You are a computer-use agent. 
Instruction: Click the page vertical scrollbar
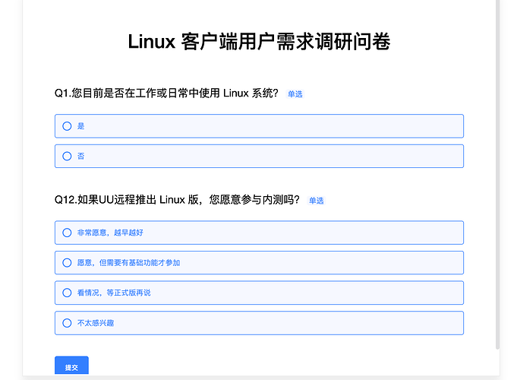pyautogui.click(x=497, y=174)
